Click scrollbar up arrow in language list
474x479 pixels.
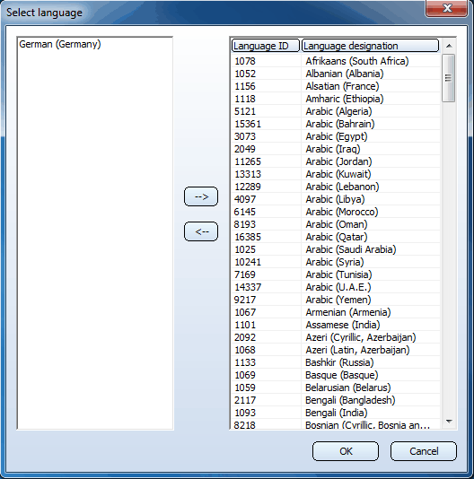tap(449, 46)
